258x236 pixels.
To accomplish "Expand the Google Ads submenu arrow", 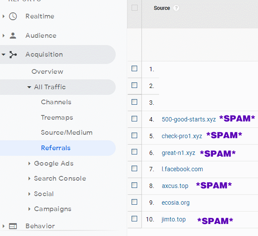I will [x=29, y=163].
